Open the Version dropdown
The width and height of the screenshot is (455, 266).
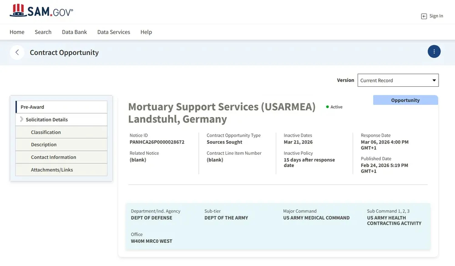tap(398, 80)
